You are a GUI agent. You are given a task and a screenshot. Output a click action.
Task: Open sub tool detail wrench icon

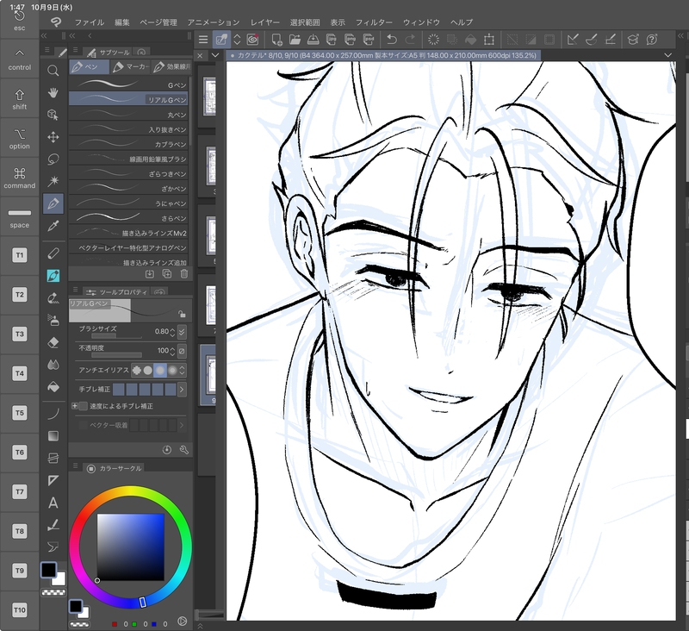183,449
